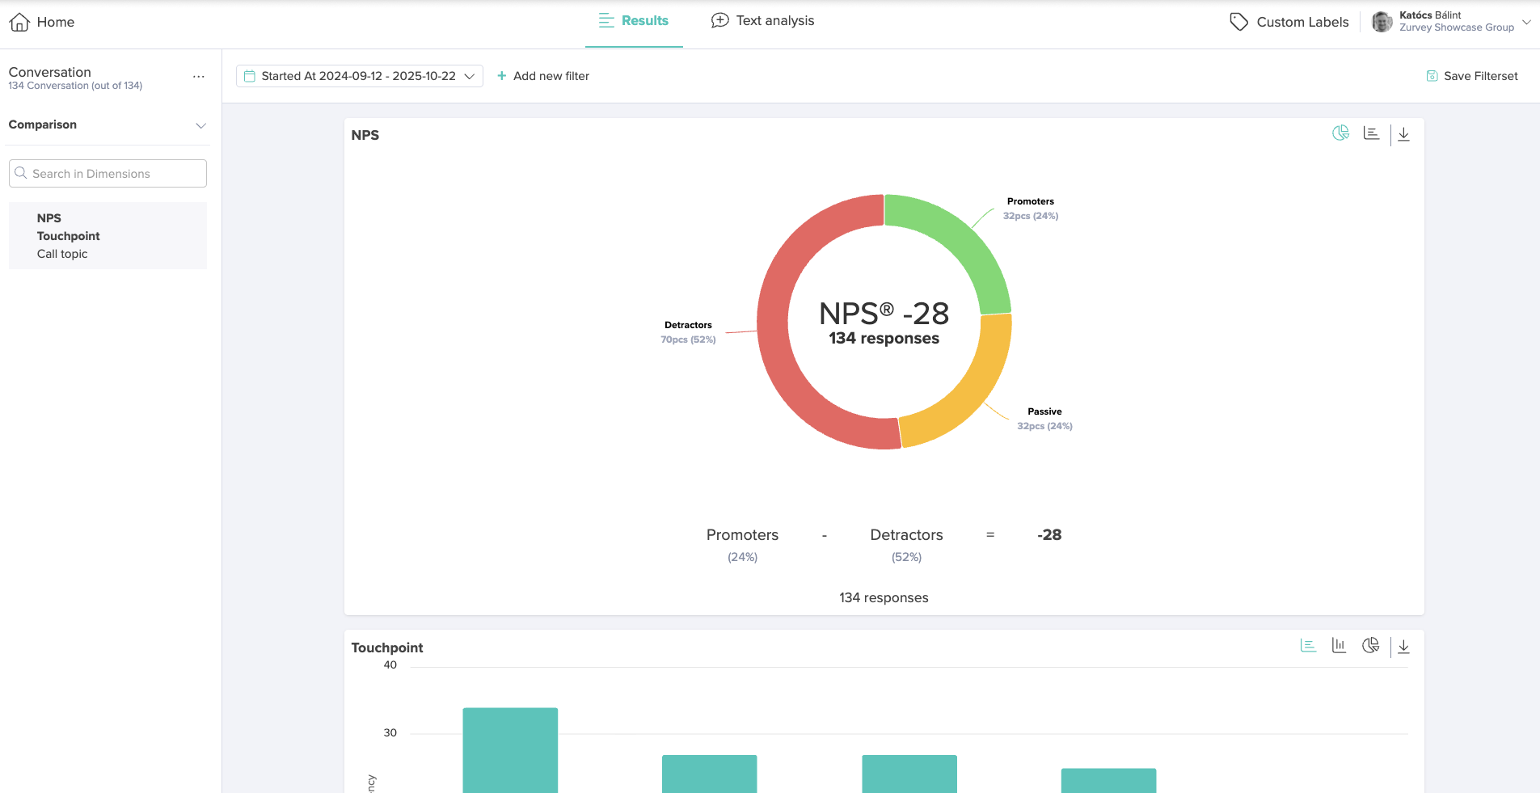Image resolution: width=1540 pixels, height=793 pixels.
Task: Click Katócs Bálint's profile avatar
Action: 1382,22
